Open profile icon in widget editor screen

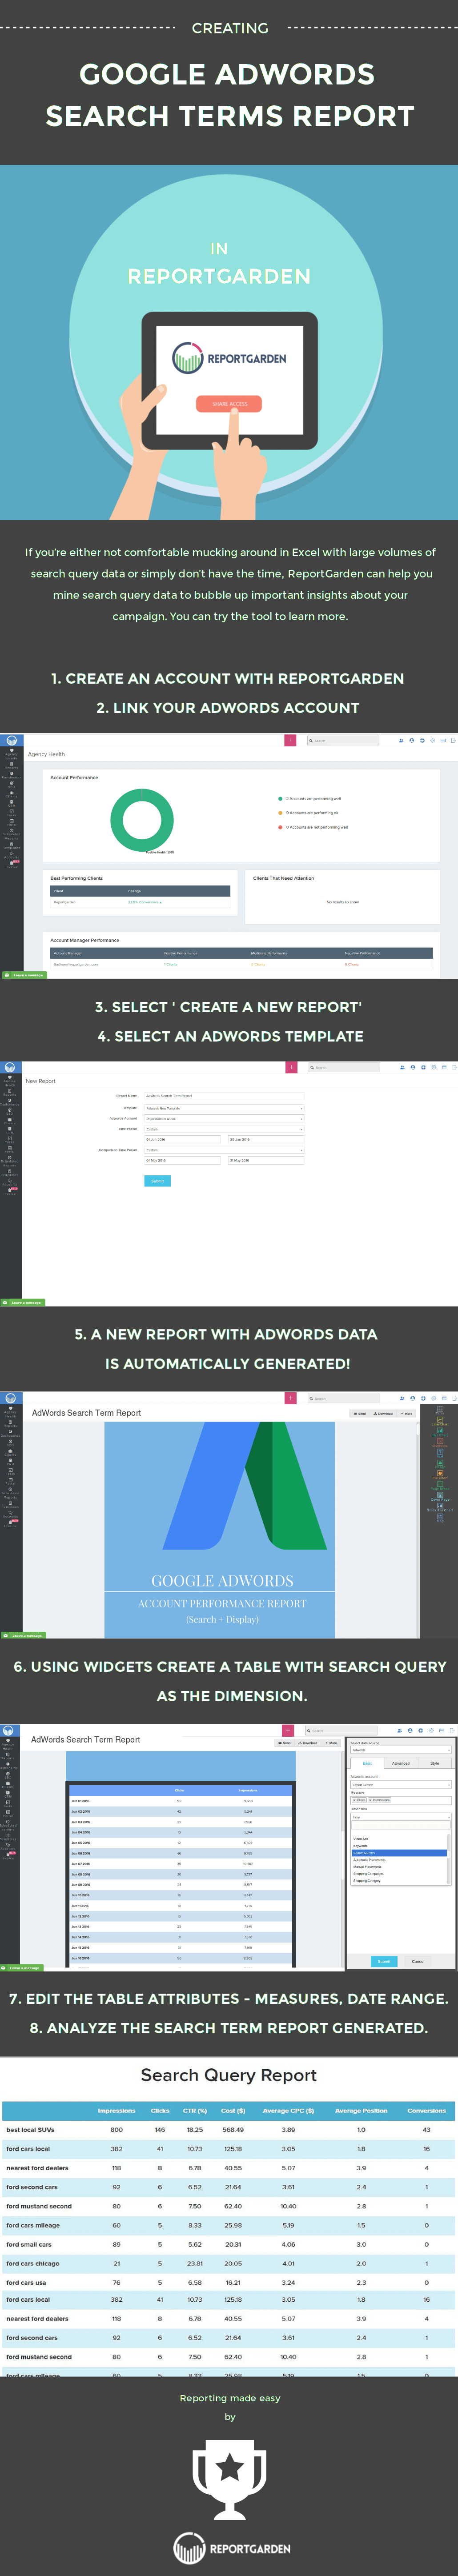[410, 1730]
